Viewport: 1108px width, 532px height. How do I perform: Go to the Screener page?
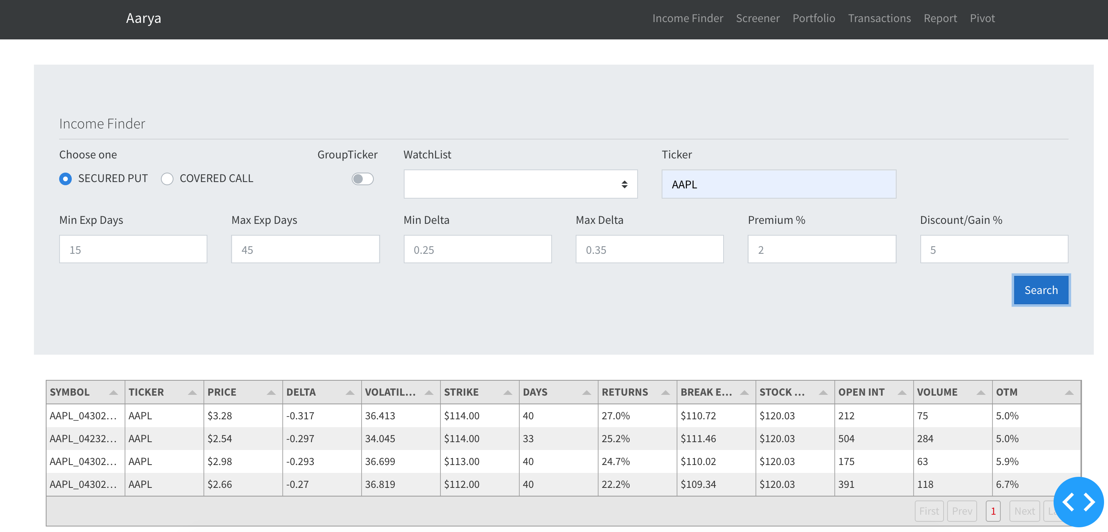(x=757, y=18)
